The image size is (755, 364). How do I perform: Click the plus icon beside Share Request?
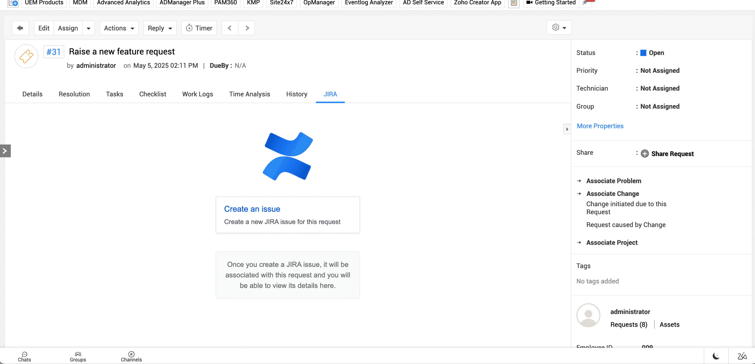point(645,154)
